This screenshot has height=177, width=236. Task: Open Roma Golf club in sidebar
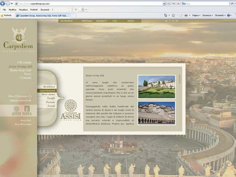coord(21,70)
